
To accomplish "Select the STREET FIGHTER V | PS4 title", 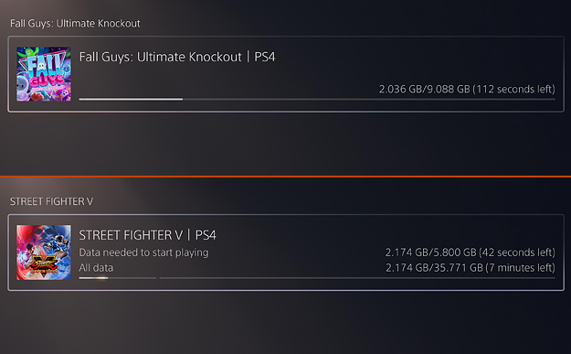I will pyautogui.click(x=147, y=235).
